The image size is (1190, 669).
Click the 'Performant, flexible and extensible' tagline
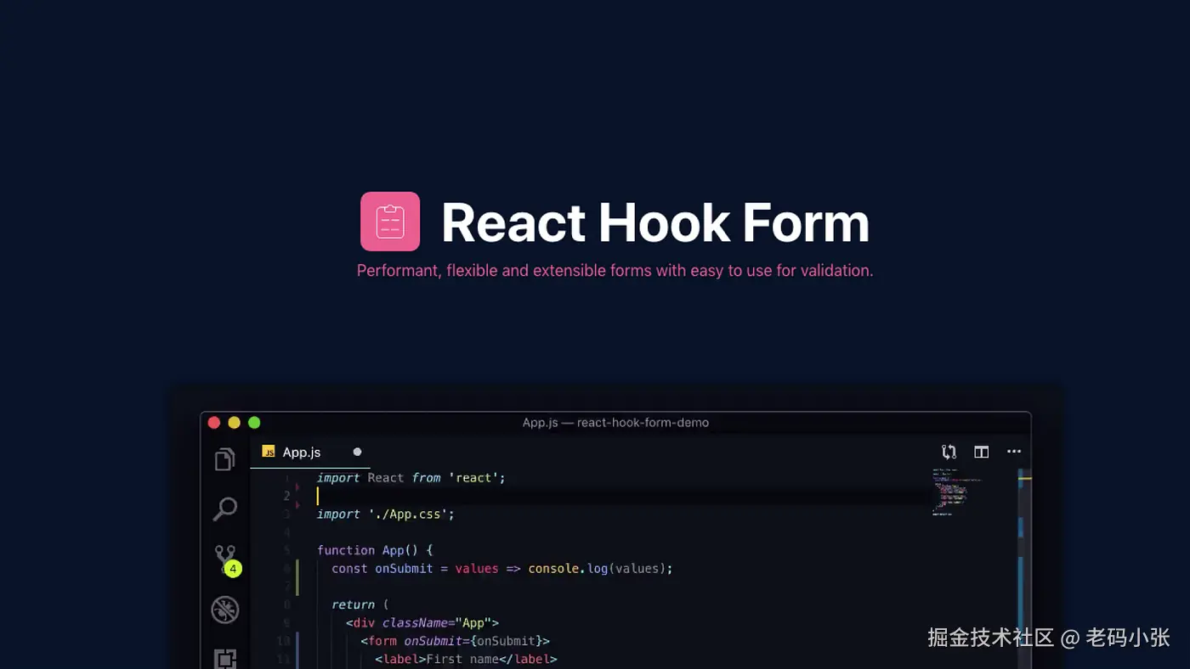click(615, 271)
